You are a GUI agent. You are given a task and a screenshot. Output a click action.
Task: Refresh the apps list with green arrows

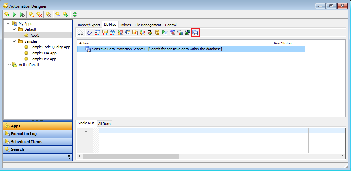click(75, 14)
